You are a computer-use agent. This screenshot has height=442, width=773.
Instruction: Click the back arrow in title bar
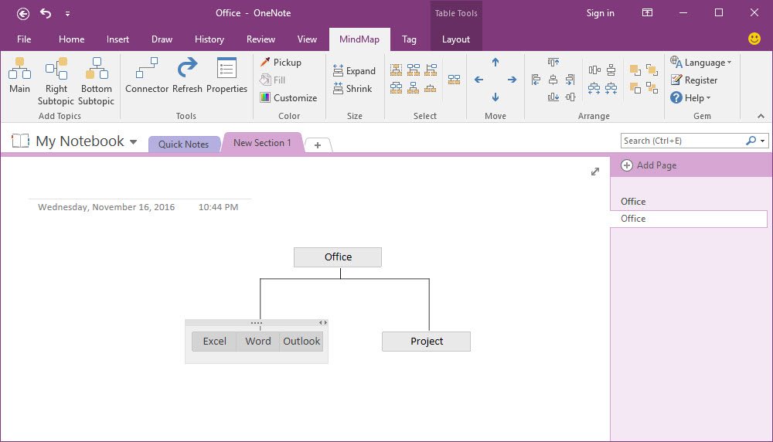[x=22, y=13]
